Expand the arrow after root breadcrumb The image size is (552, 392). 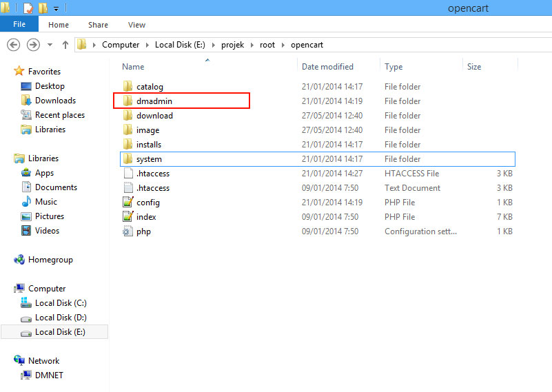(283, 45)
